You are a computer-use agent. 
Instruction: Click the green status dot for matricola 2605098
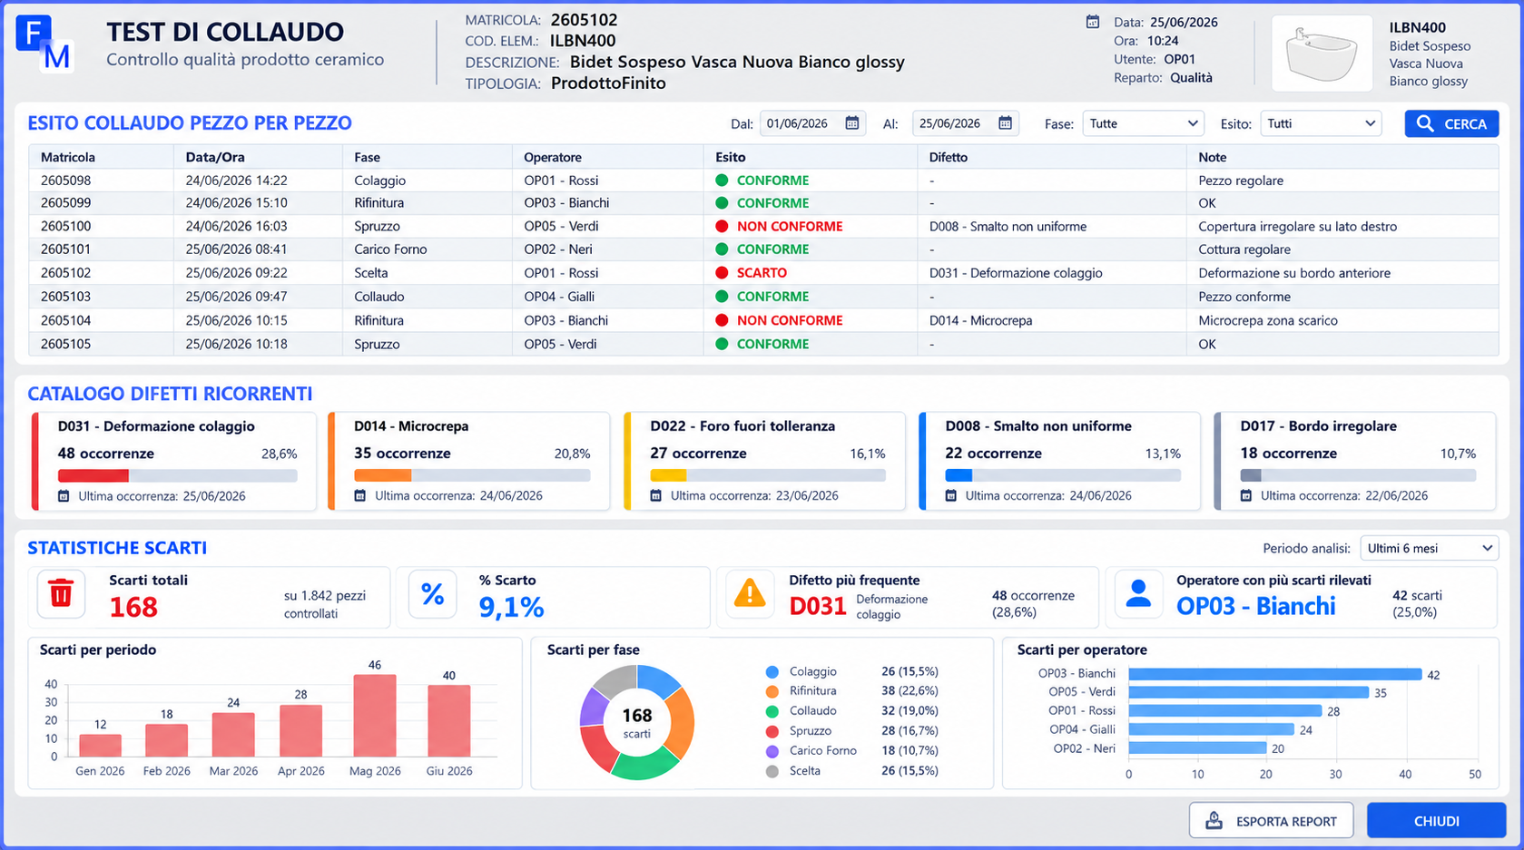pyautogui.click(x=722, y=181)
